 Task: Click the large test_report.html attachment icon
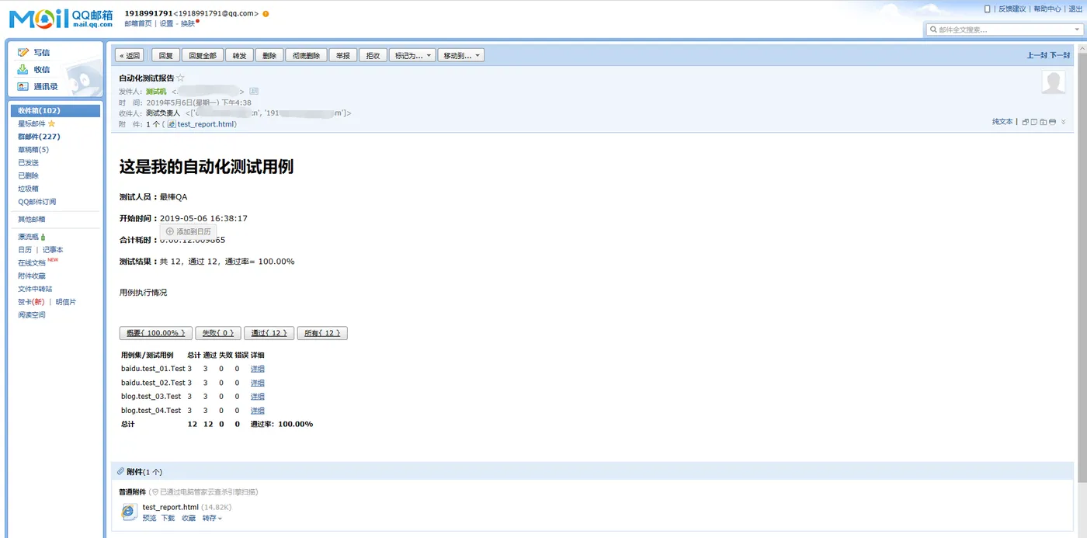coord(129,512)
